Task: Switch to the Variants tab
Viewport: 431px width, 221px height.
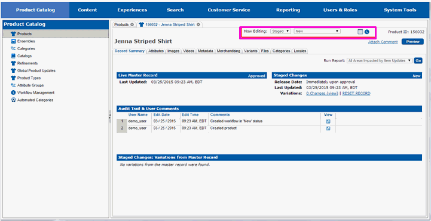Action: tap(250, 51)
